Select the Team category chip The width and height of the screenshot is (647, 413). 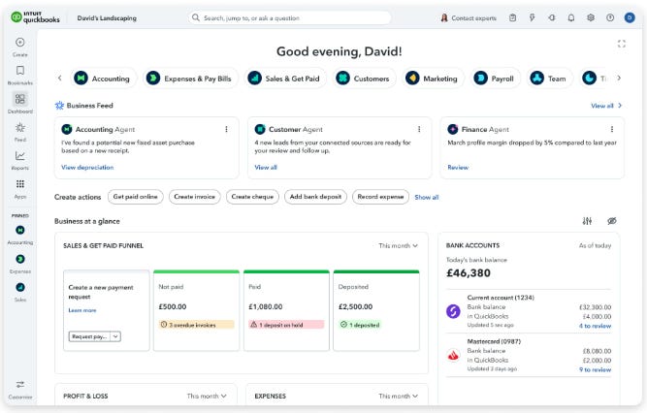click(549, 79)
